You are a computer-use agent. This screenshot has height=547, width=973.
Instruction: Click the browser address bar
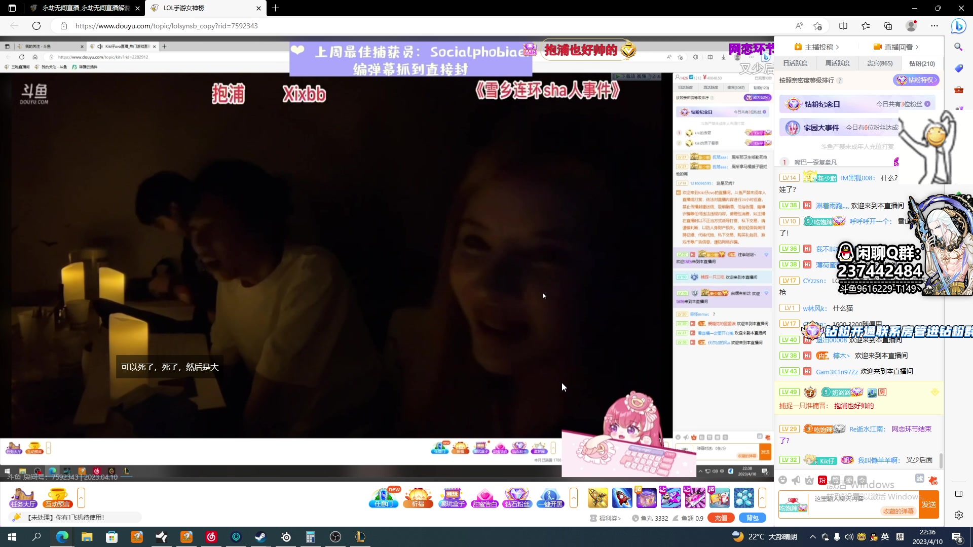pos(426,26)
